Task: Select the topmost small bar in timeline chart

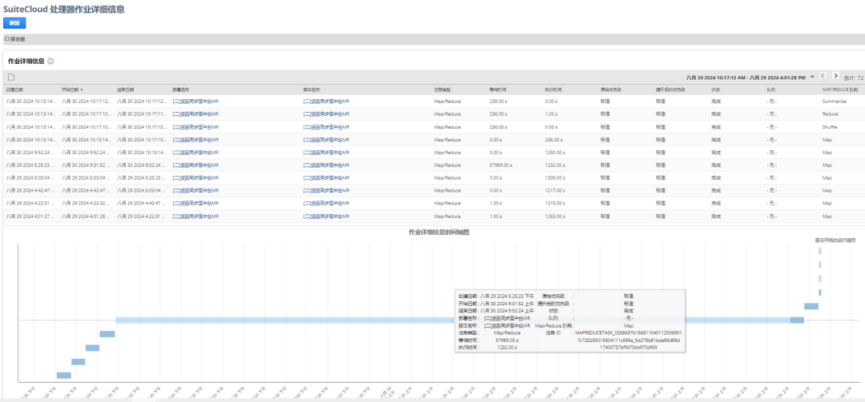Action: click(820, 251)
